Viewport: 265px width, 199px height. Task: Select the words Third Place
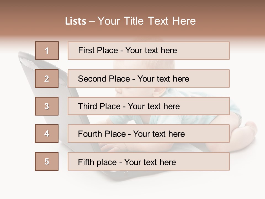(x=99, y=106)
